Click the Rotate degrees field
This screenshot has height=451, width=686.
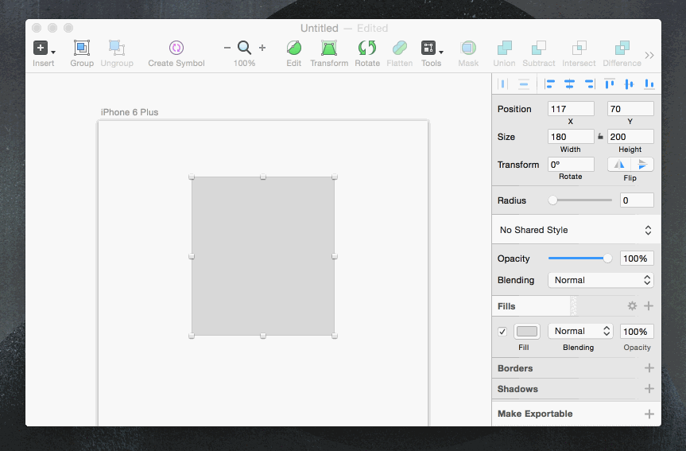pyautogui.click(x=571, y=164)
